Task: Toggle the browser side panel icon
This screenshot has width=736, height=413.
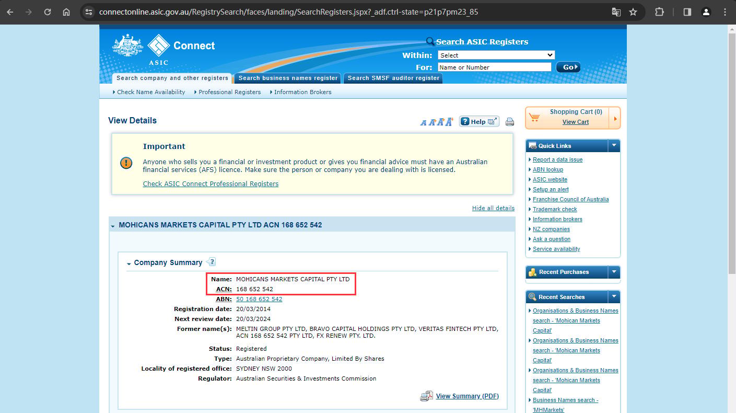Action: pyautogui.click(x=687, y=12)
